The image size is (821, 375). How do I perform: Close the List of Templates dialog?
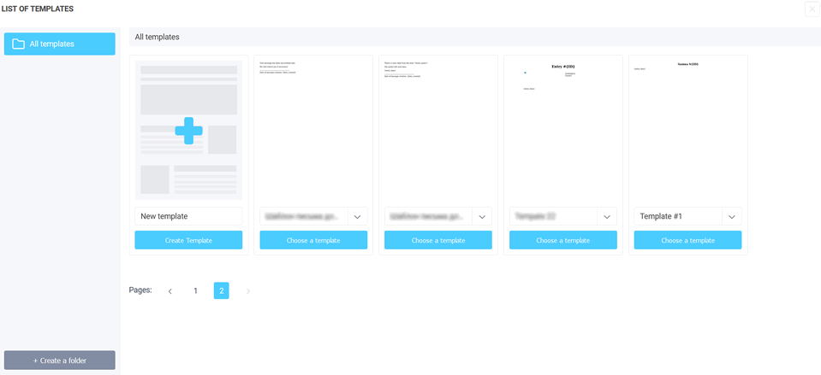coord(812,9)
